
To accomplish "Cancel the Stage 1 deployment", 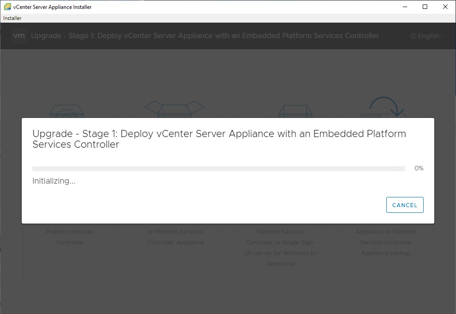I will pyautogui.click(x=405, y=205).
